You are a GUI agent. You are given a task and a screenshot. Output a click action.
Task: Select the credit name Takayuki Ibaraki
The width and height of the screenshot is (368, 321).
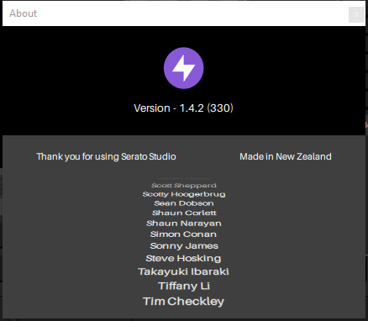pyautogui.click(x=183, y=271)
